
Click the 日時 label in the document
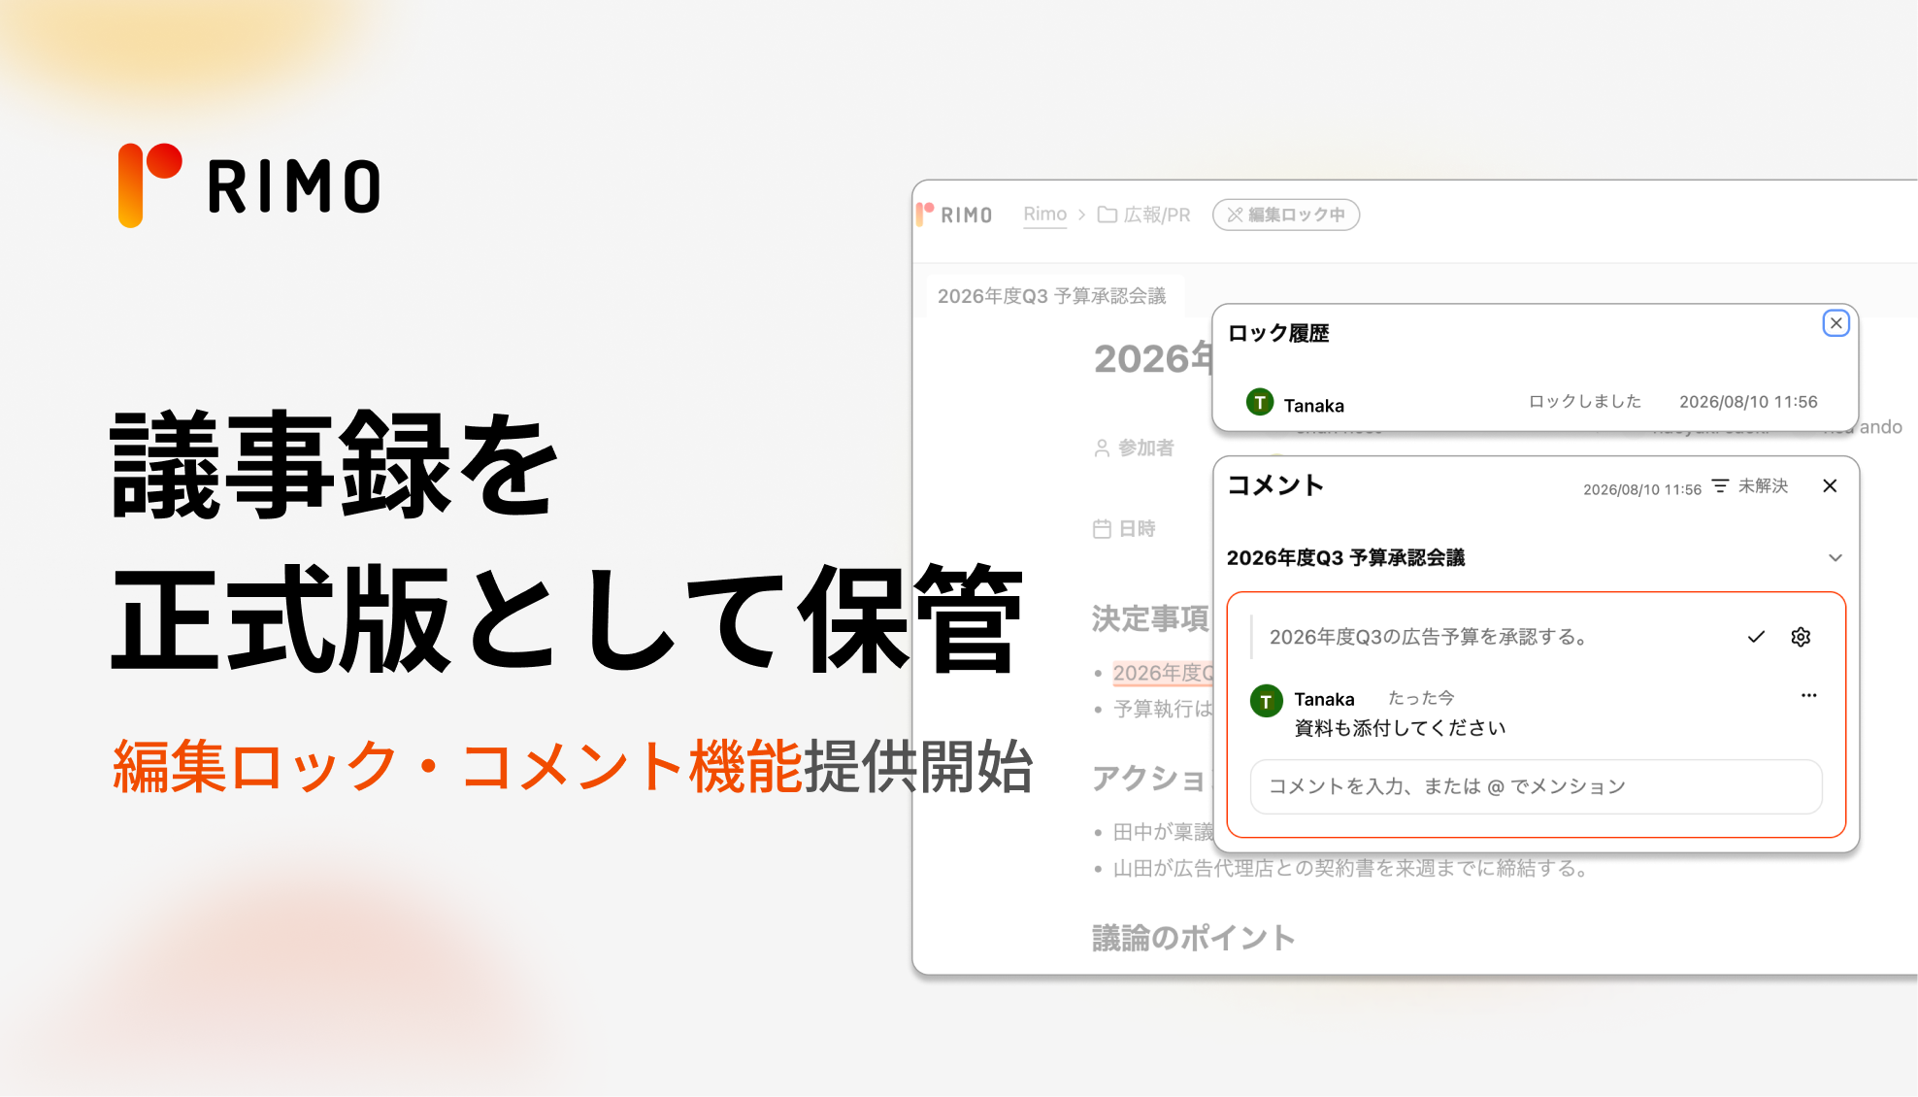1137,529
